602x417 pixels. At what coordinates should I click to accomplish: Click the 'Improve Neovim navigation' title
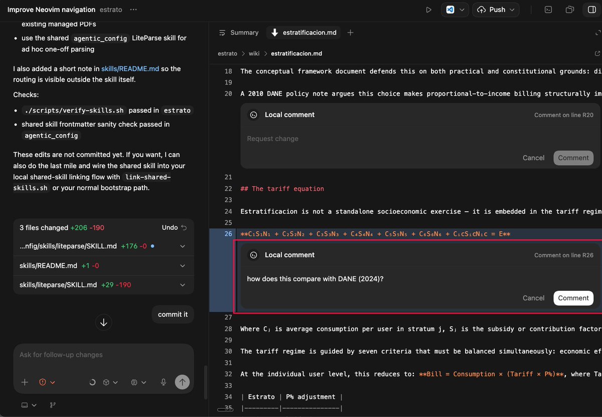point(51,10)
